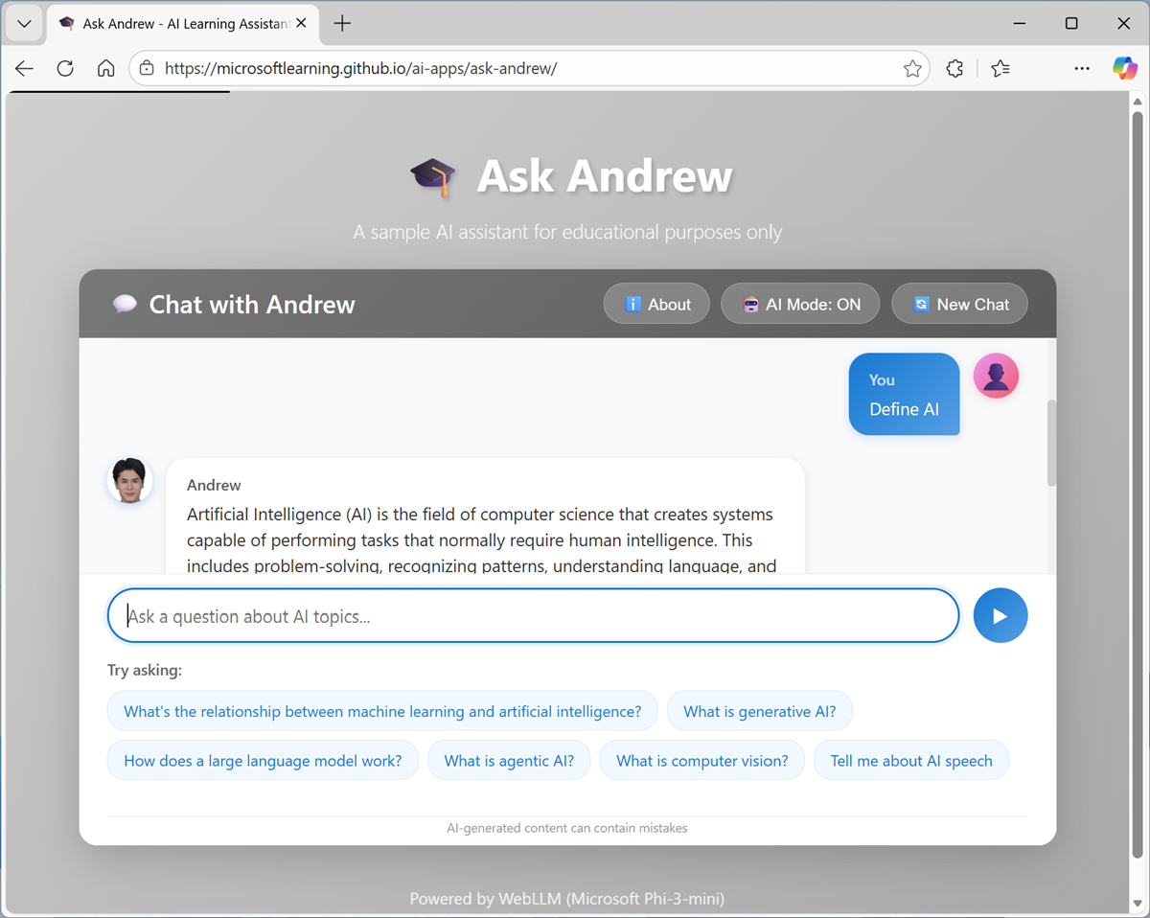This screenshot has height=918, width=1150.
Task: Open a new browser tab
Action: coord(342,23)
